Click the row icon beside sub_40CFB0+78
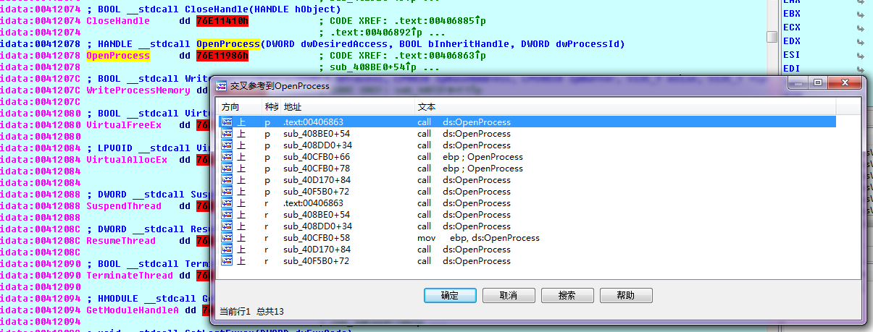Viewport: 873px width, 332px height. [x=227, y=169]
